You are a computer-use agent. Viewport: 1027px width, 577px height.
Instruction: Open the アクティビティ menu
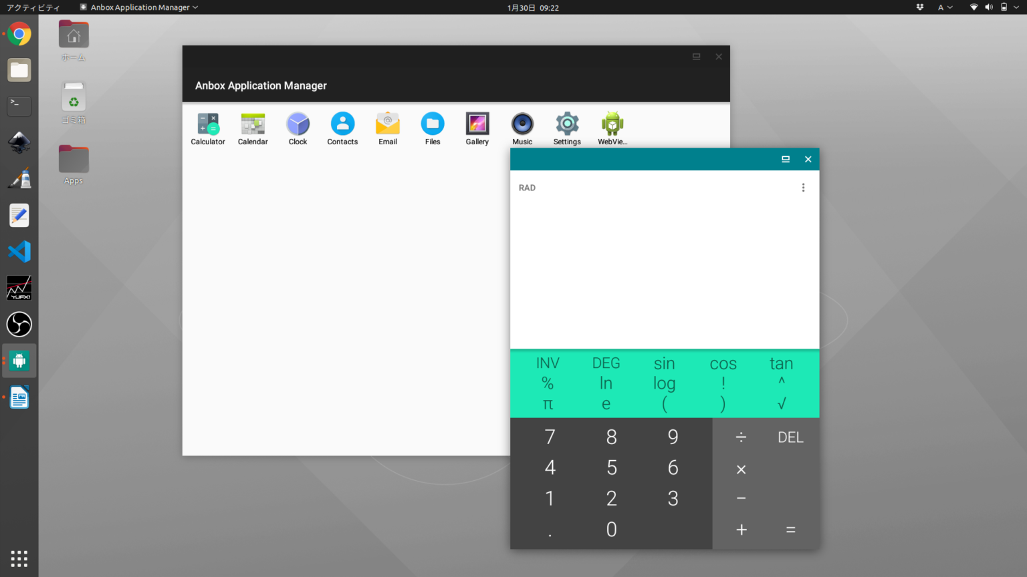(x=33, y=7)
